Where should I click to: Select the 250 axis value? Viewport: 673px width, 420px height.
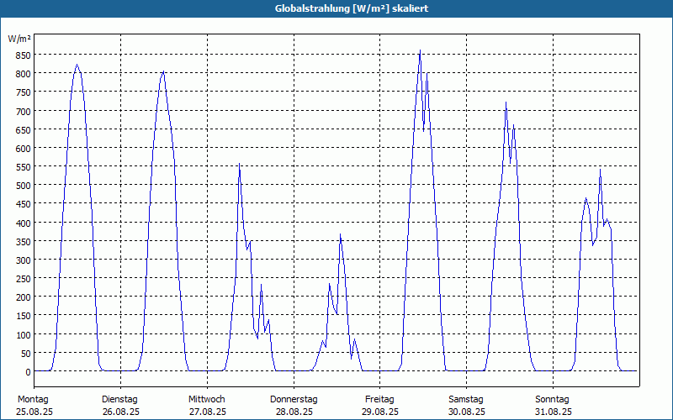(24, 279)
